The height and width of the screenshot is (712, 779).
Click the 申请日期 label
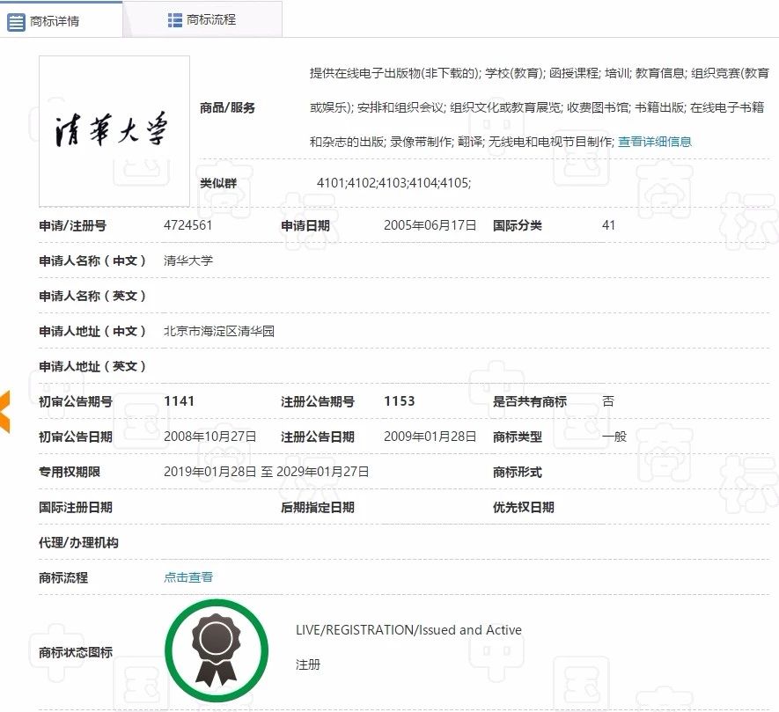305,225
